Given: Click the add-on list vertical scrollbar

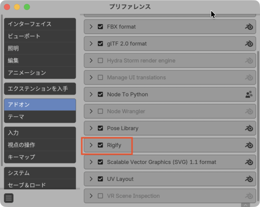Looking at the screenshot, I should tap(258, 126).
